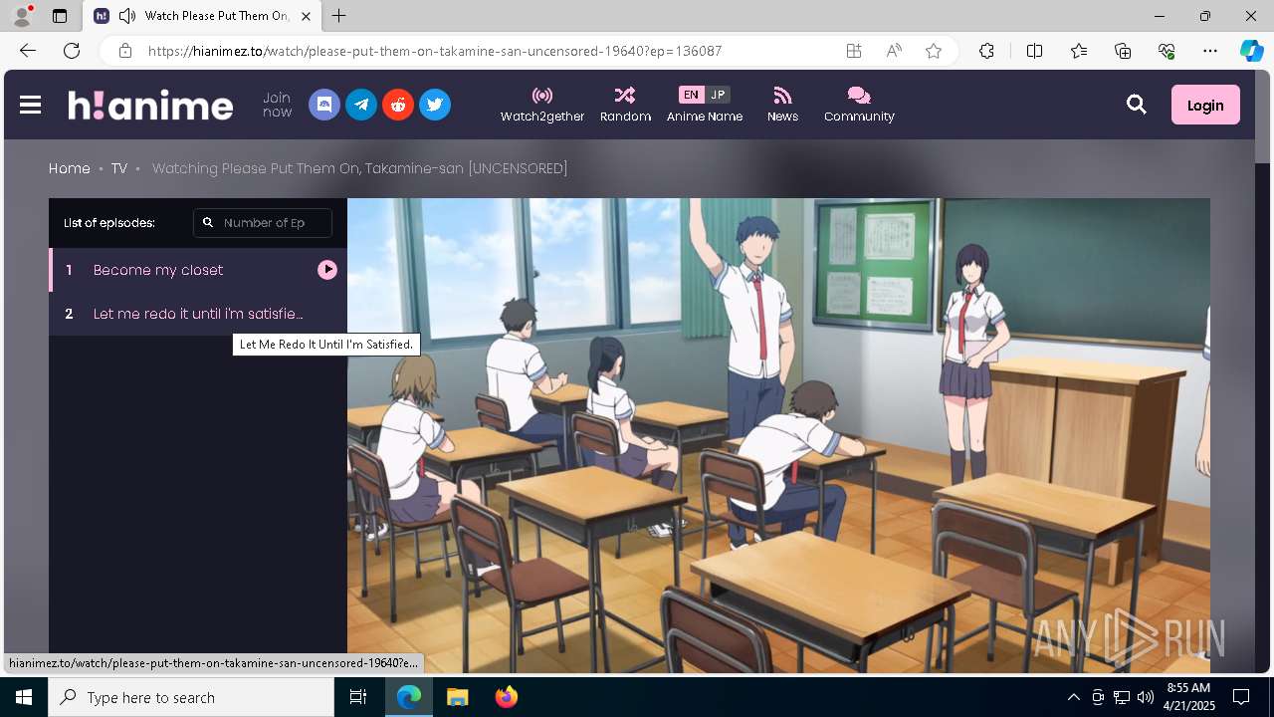Click the Login button
1274x717 pixels.
click(1205, 105)
